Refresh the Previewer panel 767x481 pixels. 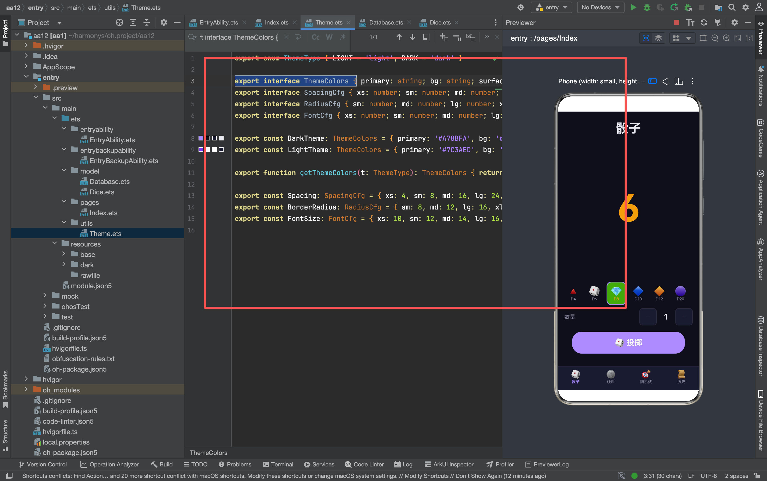[704, 23]
